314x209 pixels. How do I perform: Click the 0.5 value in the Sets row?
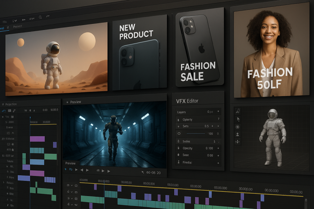[x=207, y=126]
